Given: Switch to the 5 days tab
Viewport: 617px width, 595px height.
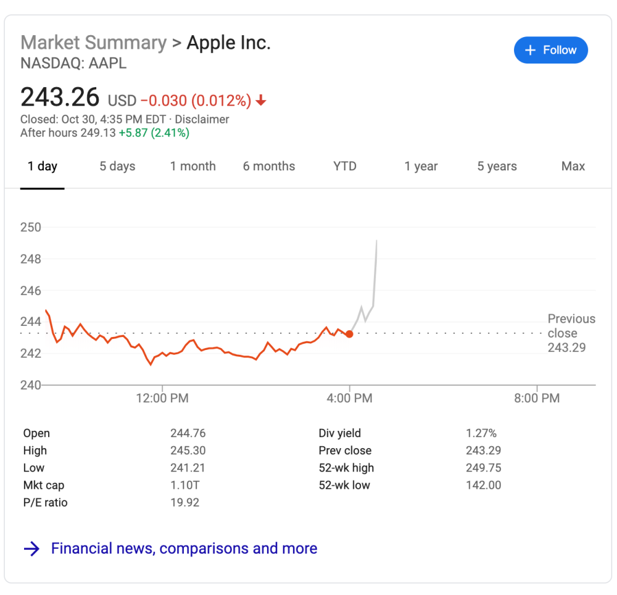Looking at the screenshot, I should [117, 166].
